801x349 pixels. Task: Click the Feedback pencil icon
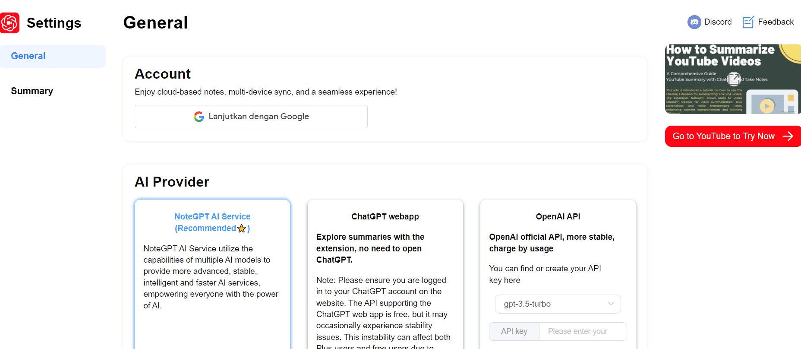pyautogui.click(x=748, y=22)
